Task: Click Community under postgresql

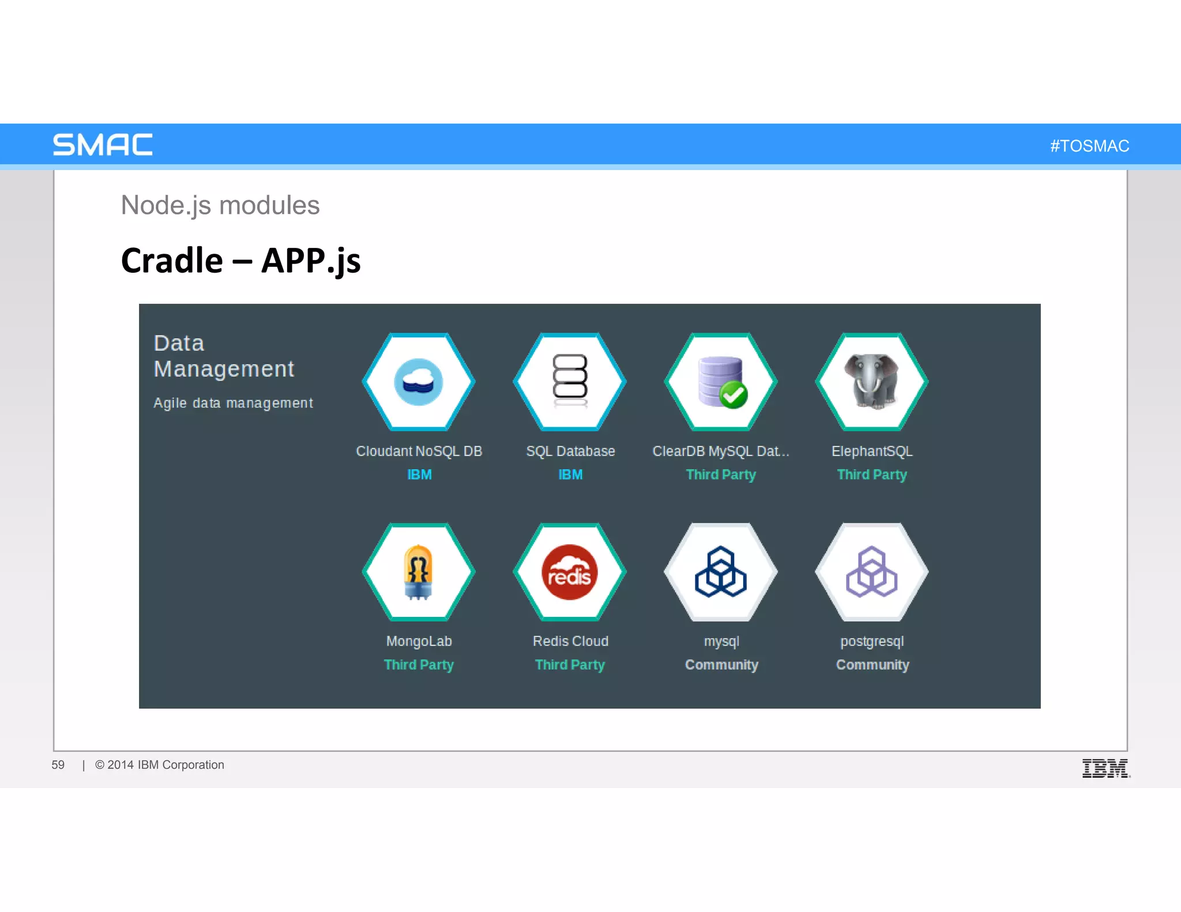Action: (872, 665)
